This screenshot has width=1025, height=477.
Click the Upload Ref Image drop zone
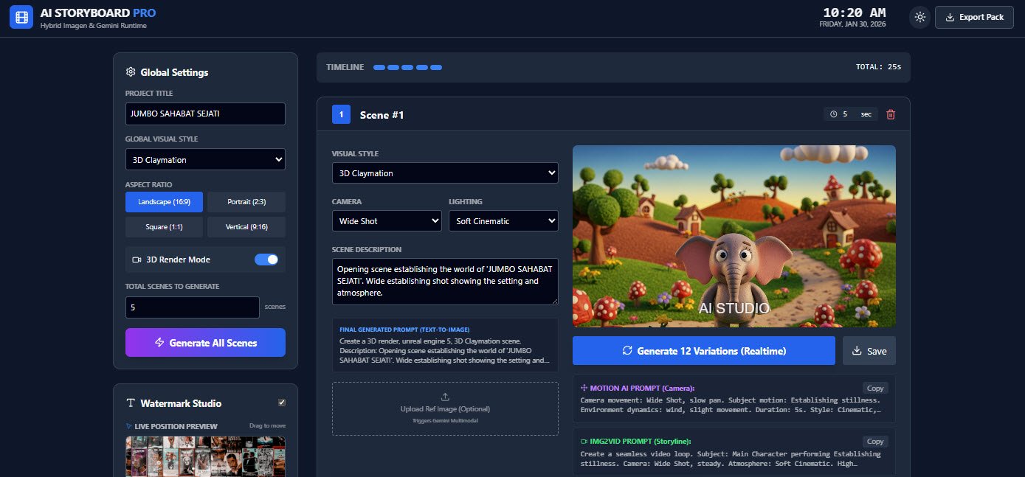(445, 408)
